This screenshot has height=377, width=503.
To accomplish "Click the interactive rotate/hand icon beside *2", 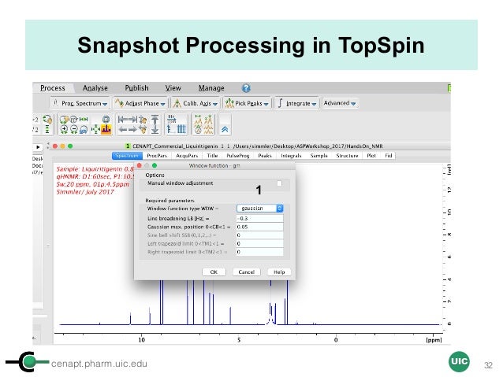I will (47, 120).
